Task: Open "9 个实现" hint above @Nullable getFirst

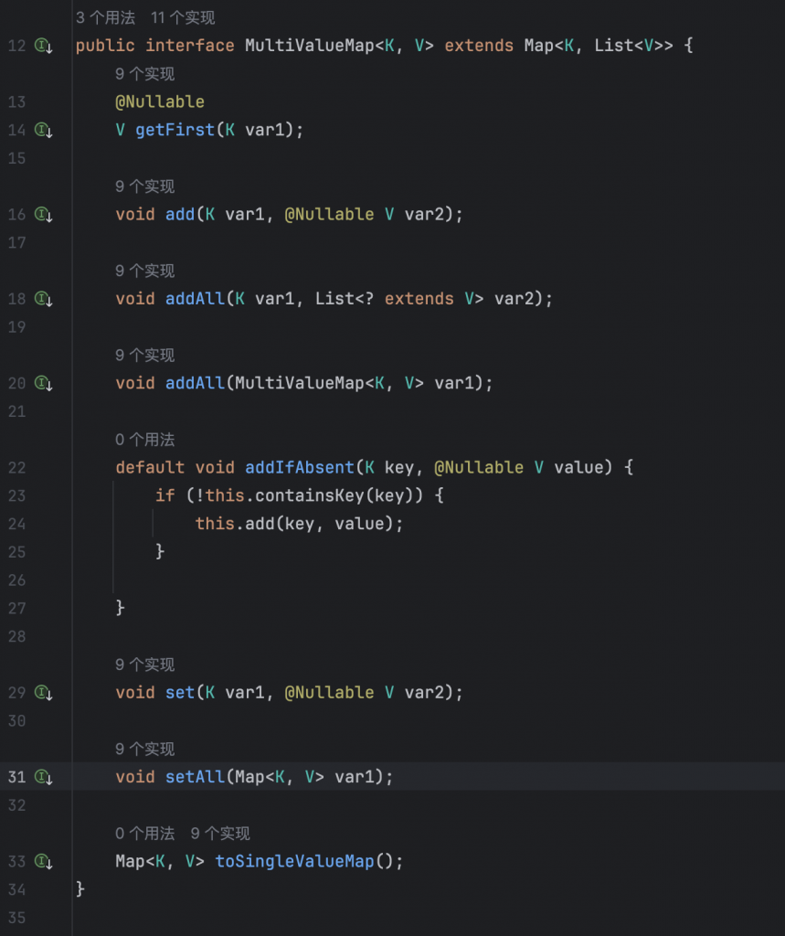Action: [x=144, y=74]
